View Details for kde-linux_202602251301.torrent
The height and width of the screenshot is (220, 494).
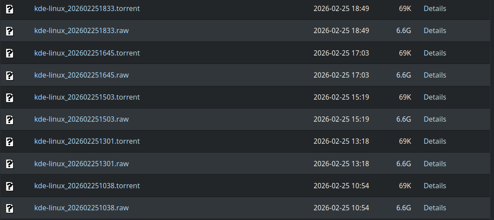coord(434,142)
